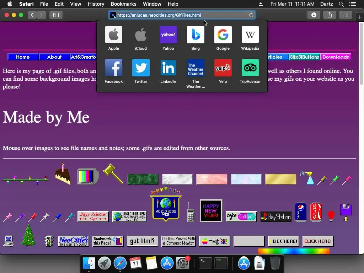This screenshot has height=273, width=364.
Task: Show all tabs overview button
Action: tap(346, 15)
